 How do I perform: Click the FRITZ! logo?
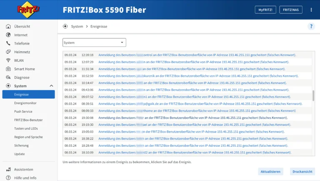pyautogui.click(x=28, y=10)
